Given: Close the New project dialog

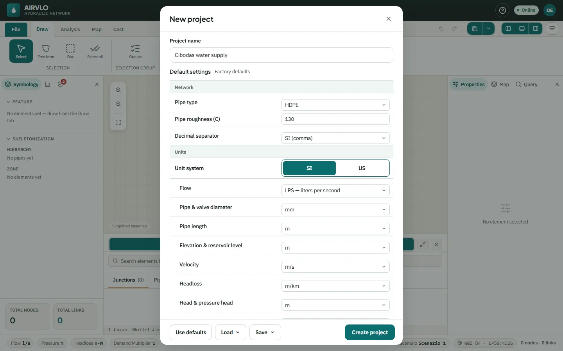Looking at the screenshot, I should 389,19.
